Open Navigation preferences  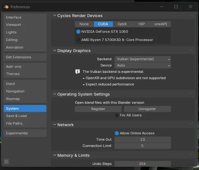(25, 91)
